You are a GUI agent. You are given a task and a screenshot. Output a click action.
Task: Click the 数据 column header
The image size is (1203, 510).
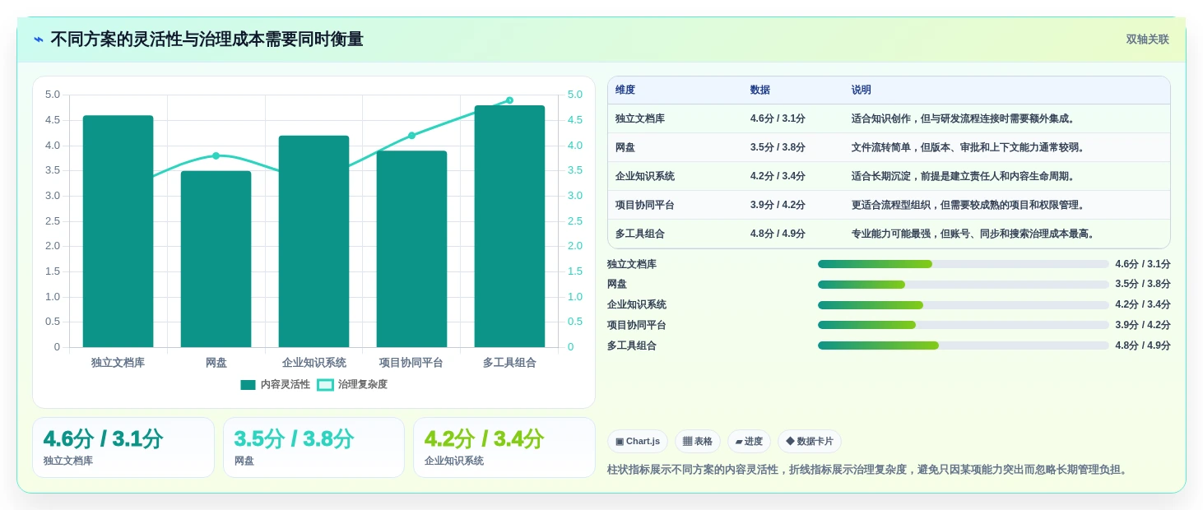pyautogui.click(x=760, y=90)
